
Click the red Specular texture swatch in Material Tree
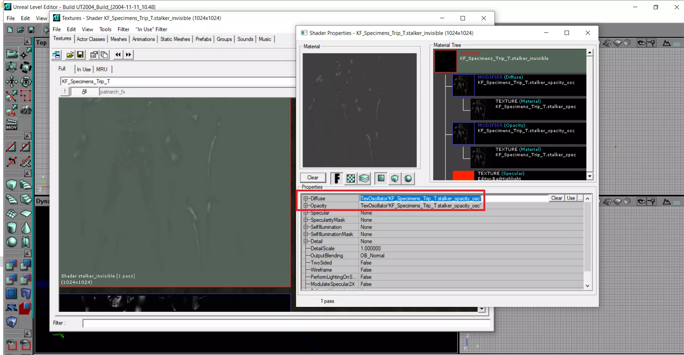463,175
